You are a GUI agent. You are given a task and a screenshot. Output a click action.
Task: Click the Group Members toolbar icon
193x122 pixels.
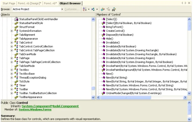[x=93, y=9]
